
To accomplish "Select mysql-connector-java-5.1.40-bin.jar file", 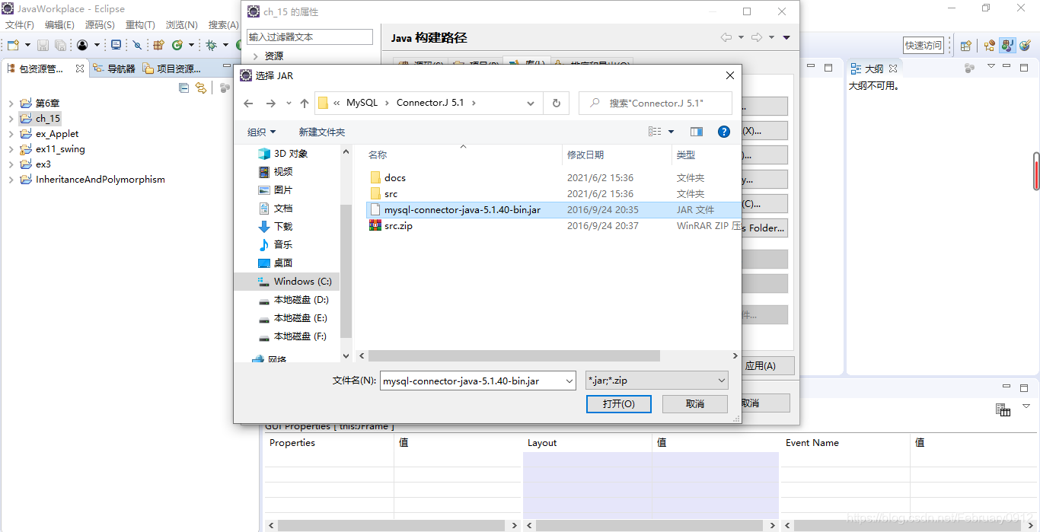I will (x=553, y=209).
